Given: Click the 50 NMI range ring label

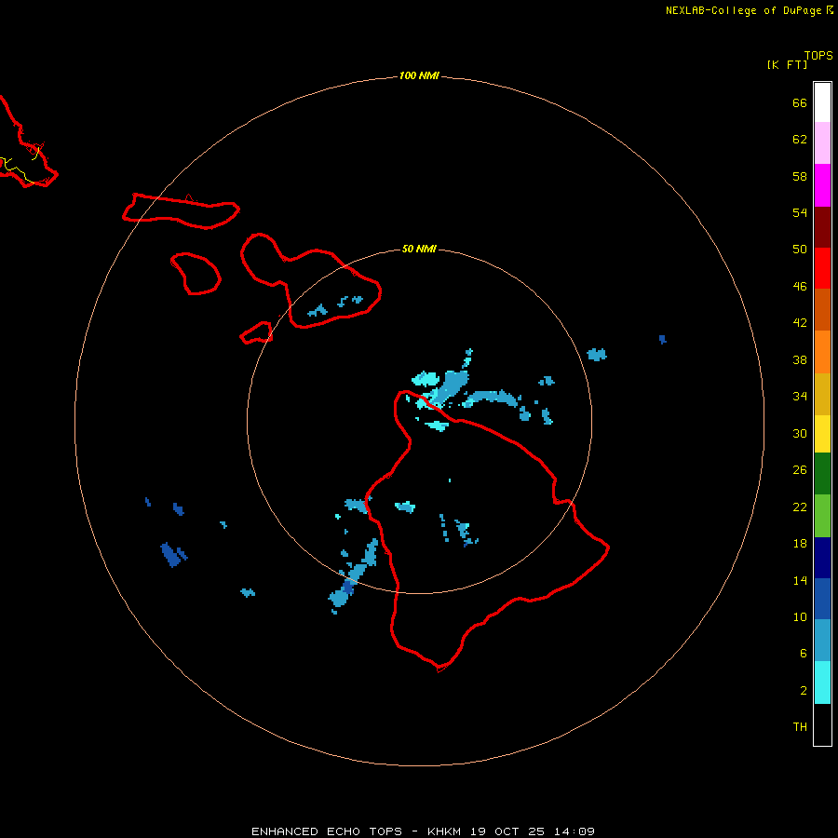Looking at the screenshot, I should point(419,249).
